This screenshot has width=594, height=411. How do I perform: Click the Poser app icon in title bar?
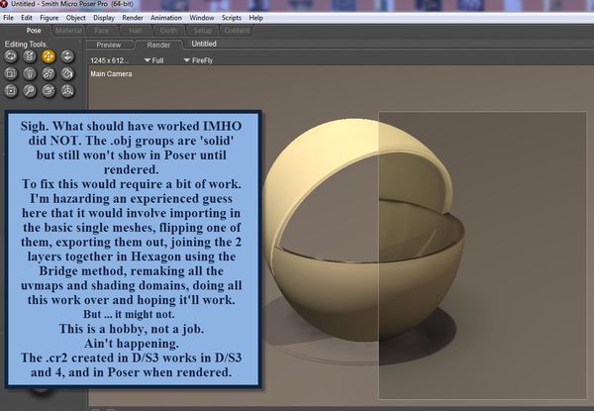pos(4,4)
